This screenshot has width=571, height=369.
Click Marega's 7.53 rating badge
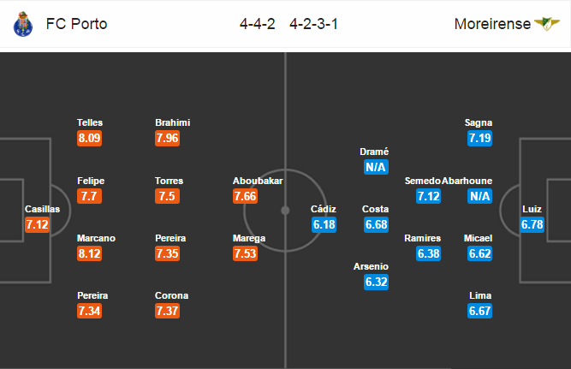(x=245, y=253)
